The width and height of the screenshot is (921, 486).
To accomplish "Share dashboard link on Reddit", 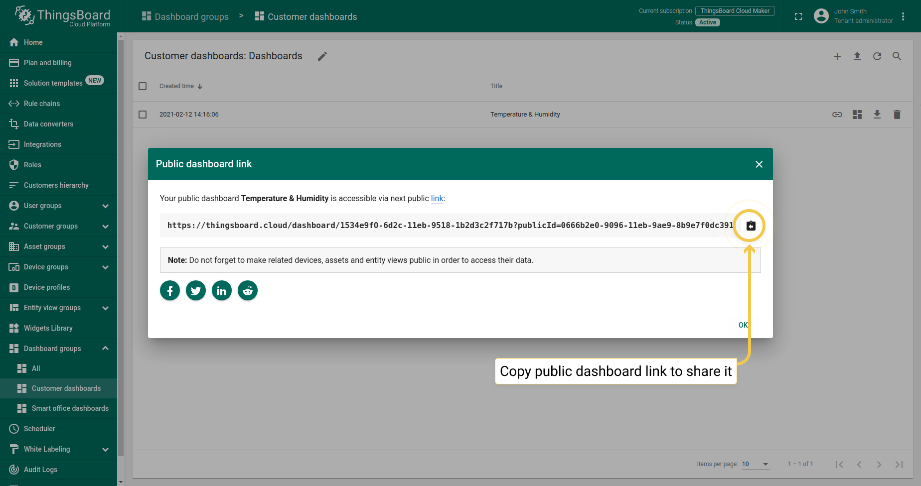I will [x=248, y=291].
